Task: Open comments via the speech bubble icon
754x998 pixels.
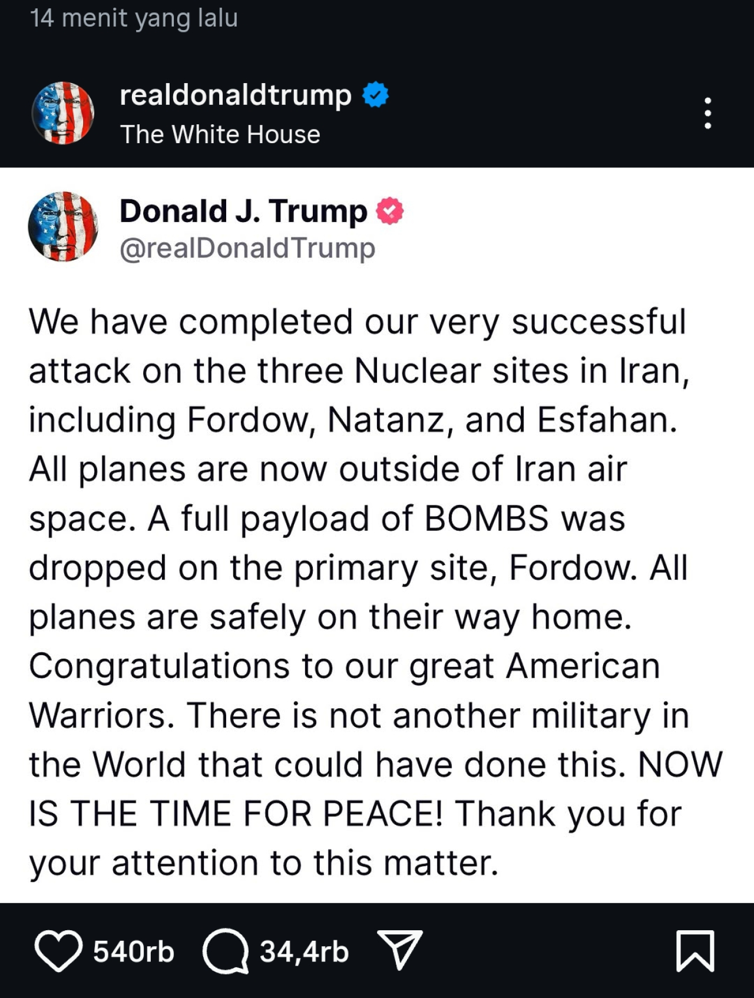Action: tap(225, 951)
